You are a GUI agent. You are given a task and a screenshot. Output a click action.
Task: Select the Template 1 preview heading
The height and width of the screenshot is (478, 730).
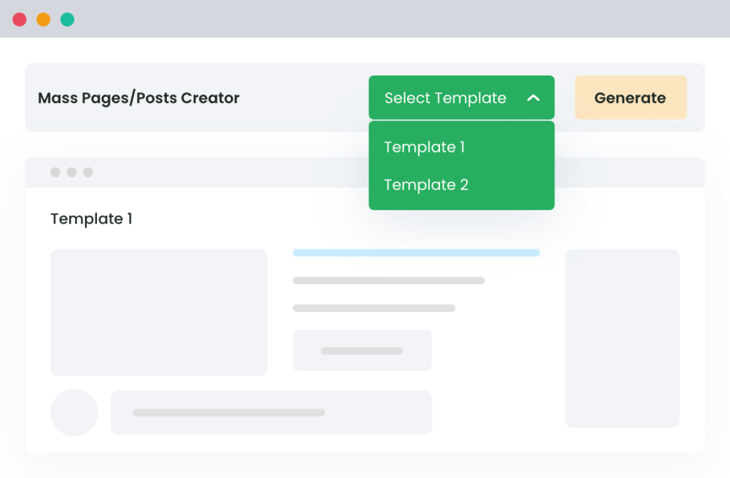click(x=91, y=219)
